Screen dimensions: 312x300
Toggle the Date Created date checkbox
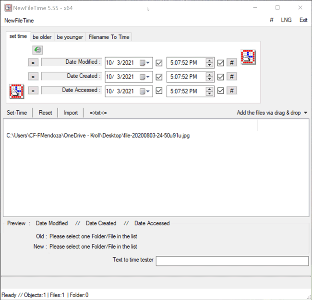pyautogui.click(x=159, y=77)
